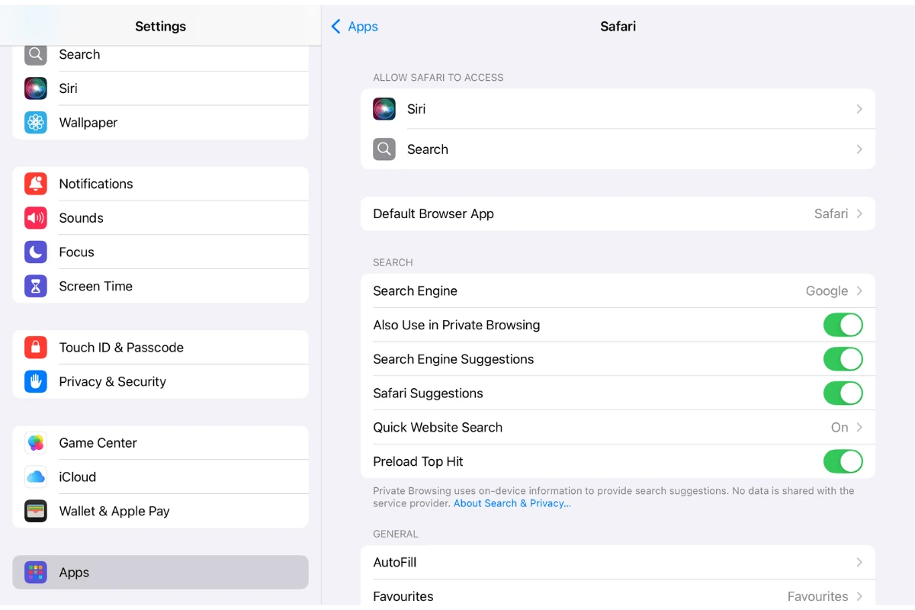Tap the Search magnifier icon in Safari pane
Image resolution: width=915 pixels, height=610 pixels.
(x=384, y=149)
